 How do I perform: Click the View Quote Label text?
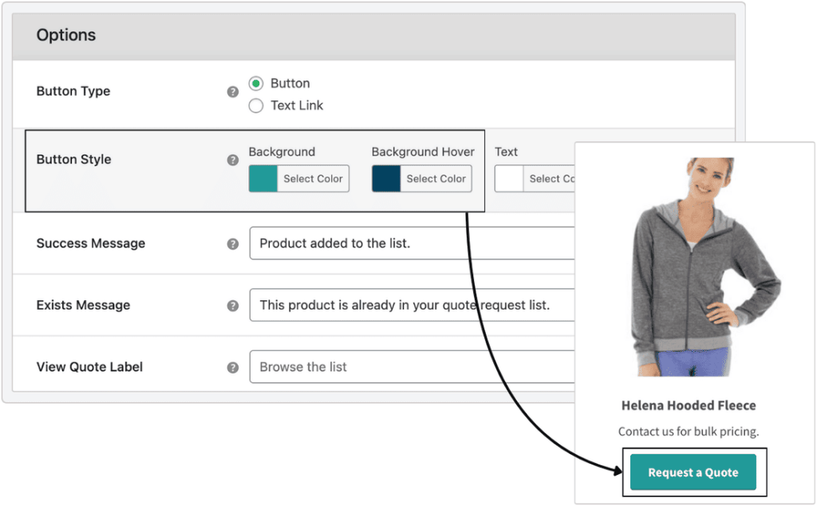[x=89, y=367]
